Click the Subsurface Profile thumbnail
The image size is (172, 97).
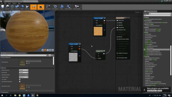22,86
